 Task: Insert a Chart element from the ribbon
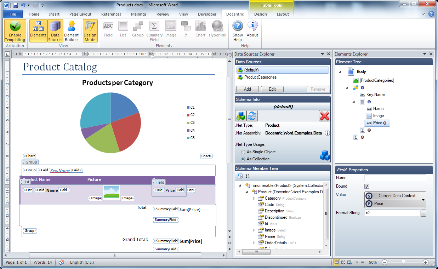200,29
